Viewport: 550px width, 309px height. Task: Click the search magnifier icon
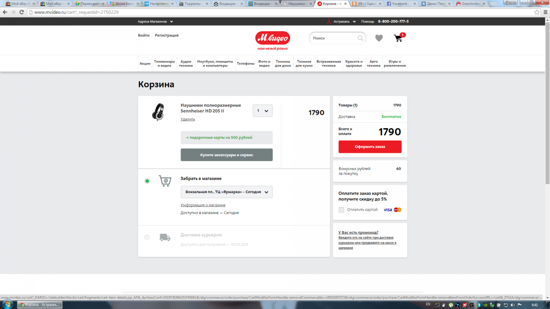[x=361, y=38]
